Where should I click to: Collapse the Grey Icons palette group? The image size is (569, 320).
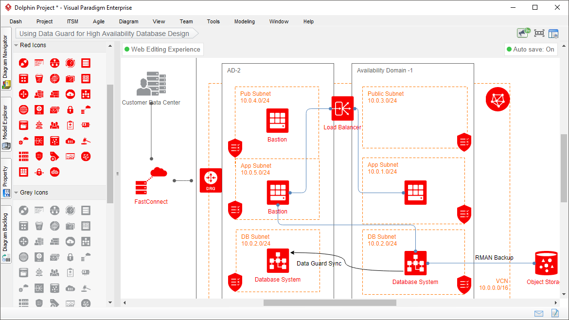coord(16,193)
